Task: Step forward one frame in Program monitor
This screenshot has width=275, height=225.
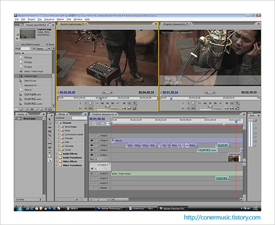Action: coord(215,103)
